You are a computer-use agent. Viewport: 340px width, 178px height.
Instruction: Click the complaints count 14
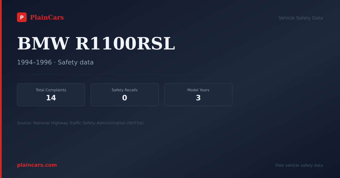pyautogui.click(x=51, y=98)
